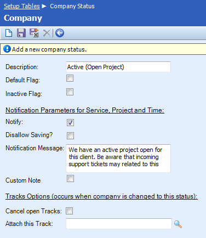206x238 pixels.
Task: Click the blue info exclamation icon
Action: (x=7, y=49)
